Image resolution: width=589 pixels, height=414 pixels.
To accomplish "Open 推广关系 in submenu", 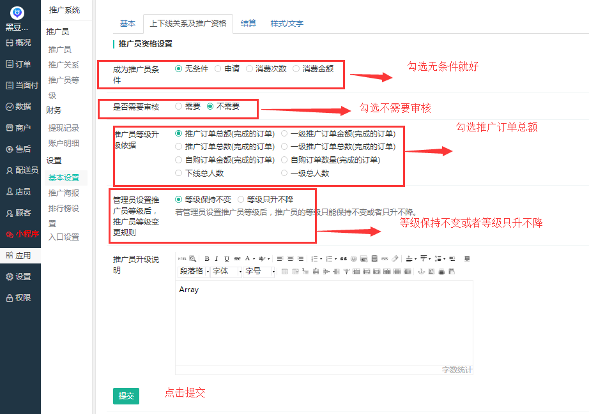I will click(x=64, y=65).
